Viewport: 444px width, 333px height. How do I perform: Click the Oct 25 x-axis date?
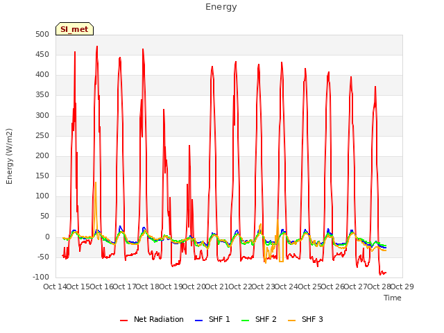[310, 287]
